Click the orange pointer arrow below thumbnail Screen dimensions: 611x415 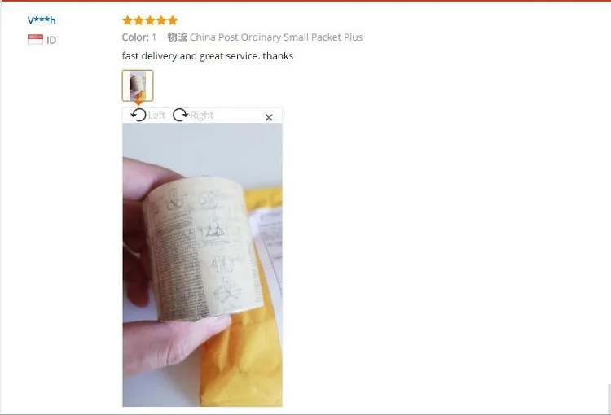tap(138, 103)
